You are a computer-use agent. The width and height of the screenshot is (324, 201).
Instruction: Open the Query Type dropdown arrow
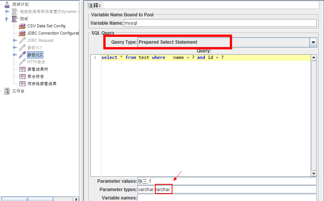313,42
